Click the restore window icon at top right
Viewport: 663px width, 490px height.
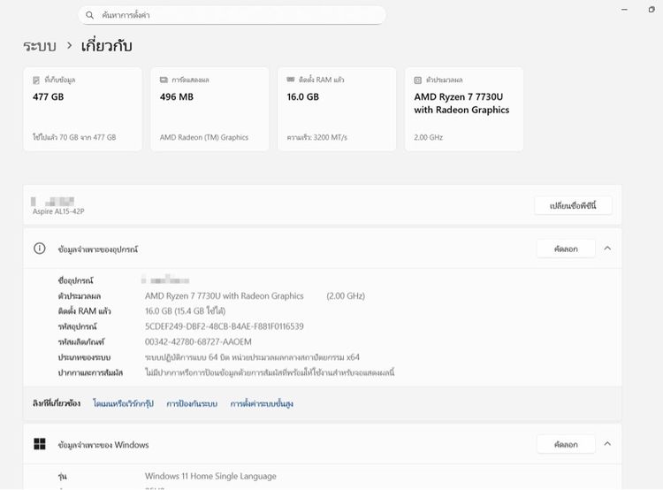click(652, 9)
